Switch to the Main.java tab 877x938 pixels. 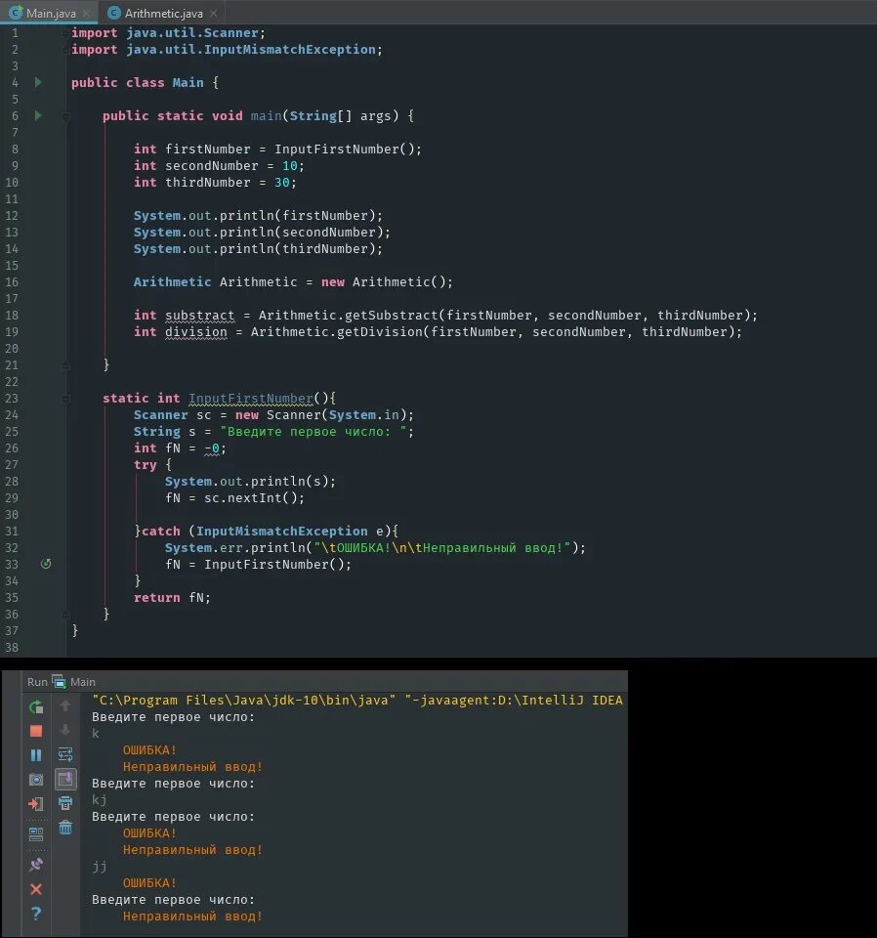pyautogui.click(x=51, y=13)
